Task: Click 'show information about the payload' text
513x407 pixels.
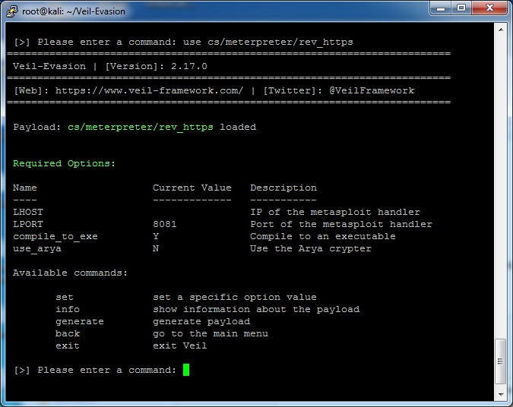Action: 256,310
